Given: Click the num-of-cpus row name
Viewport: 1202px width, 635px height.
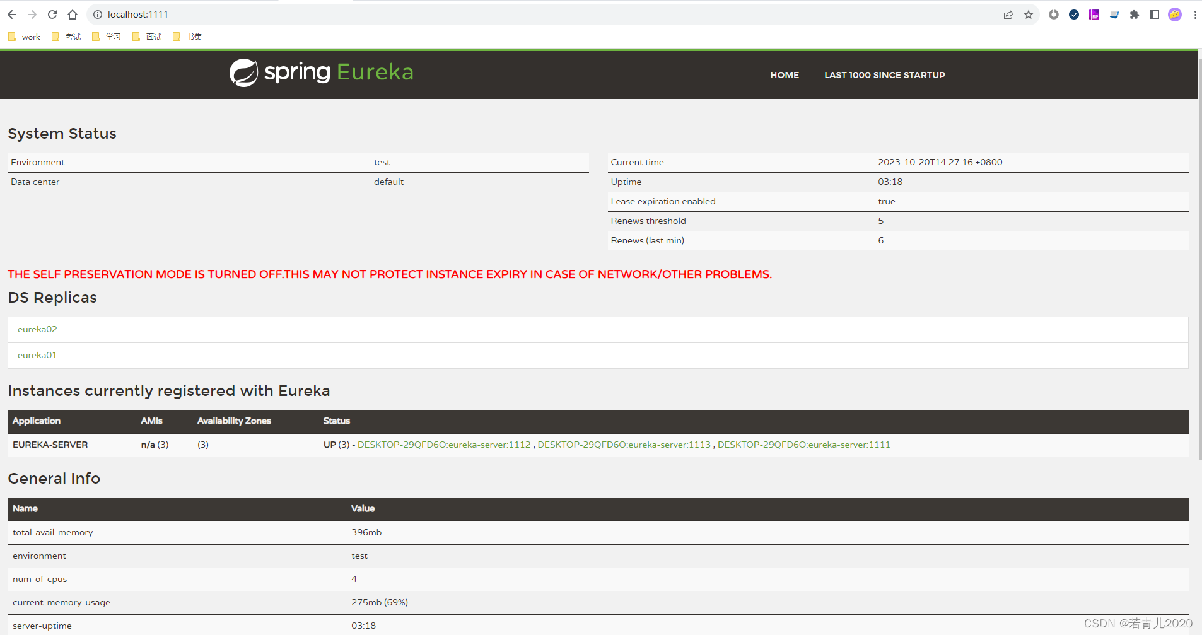Looking at the screenshot, I should 40,579.
